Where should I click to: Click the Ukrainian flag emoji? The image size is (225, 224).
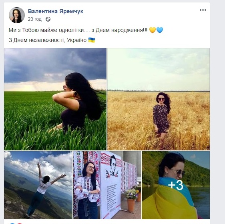92,40
